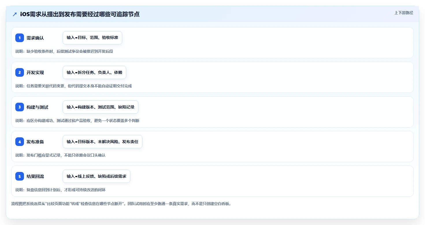This screenshot has height=225, width=425.
Task: Click the footer paragraph starting 流程图把系统选择
Action: coord(121,204)
